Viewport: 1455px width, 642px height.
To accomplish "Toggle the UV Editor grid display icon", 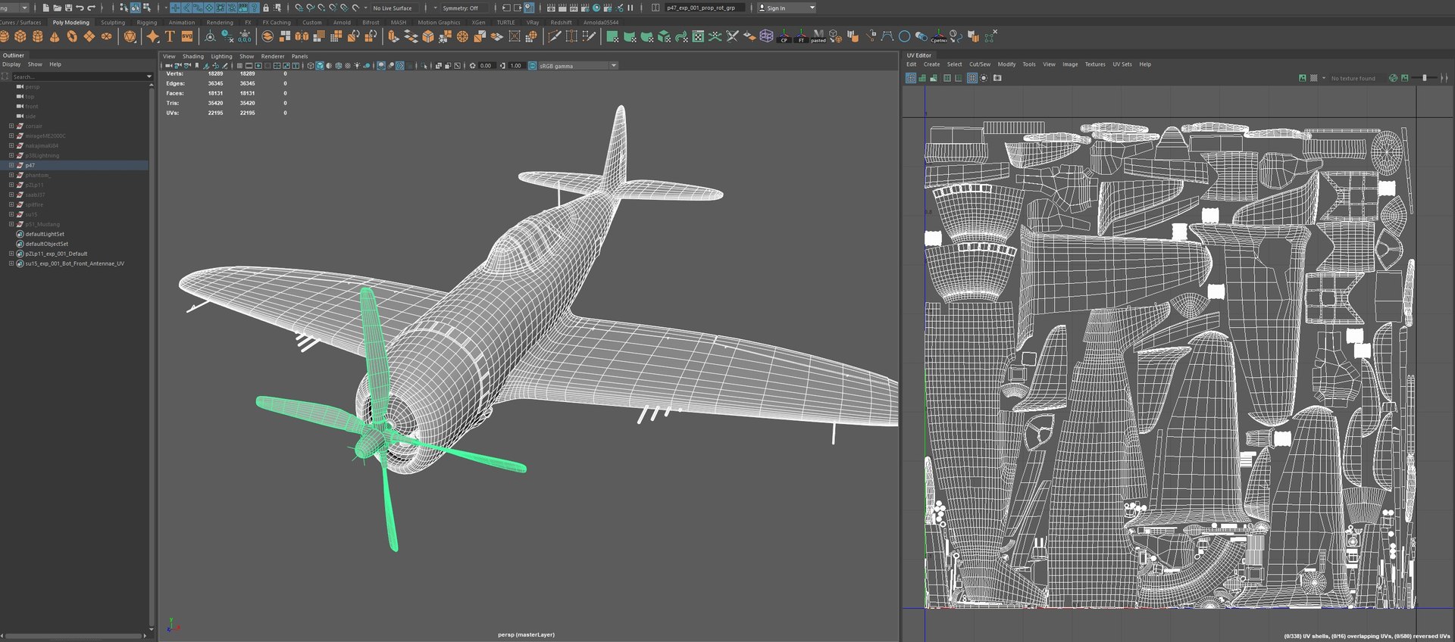I will 972,78.
